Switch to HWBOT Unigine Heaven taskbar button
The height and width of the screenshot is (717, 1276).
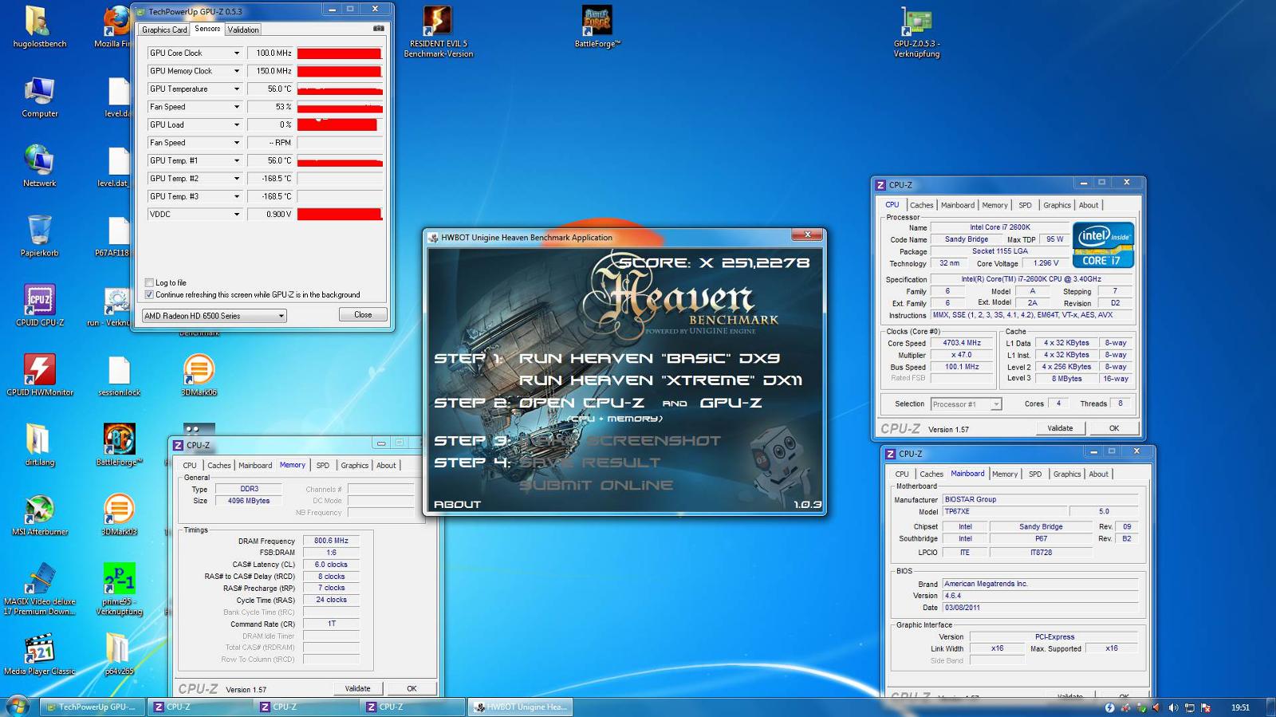(521, 707)
